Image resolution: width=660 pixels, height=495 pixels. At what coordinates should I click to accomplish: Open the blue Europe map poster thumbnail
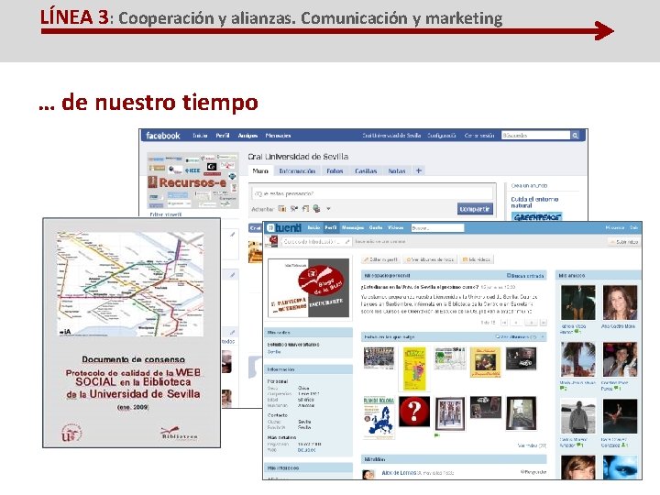coord(379,417)
